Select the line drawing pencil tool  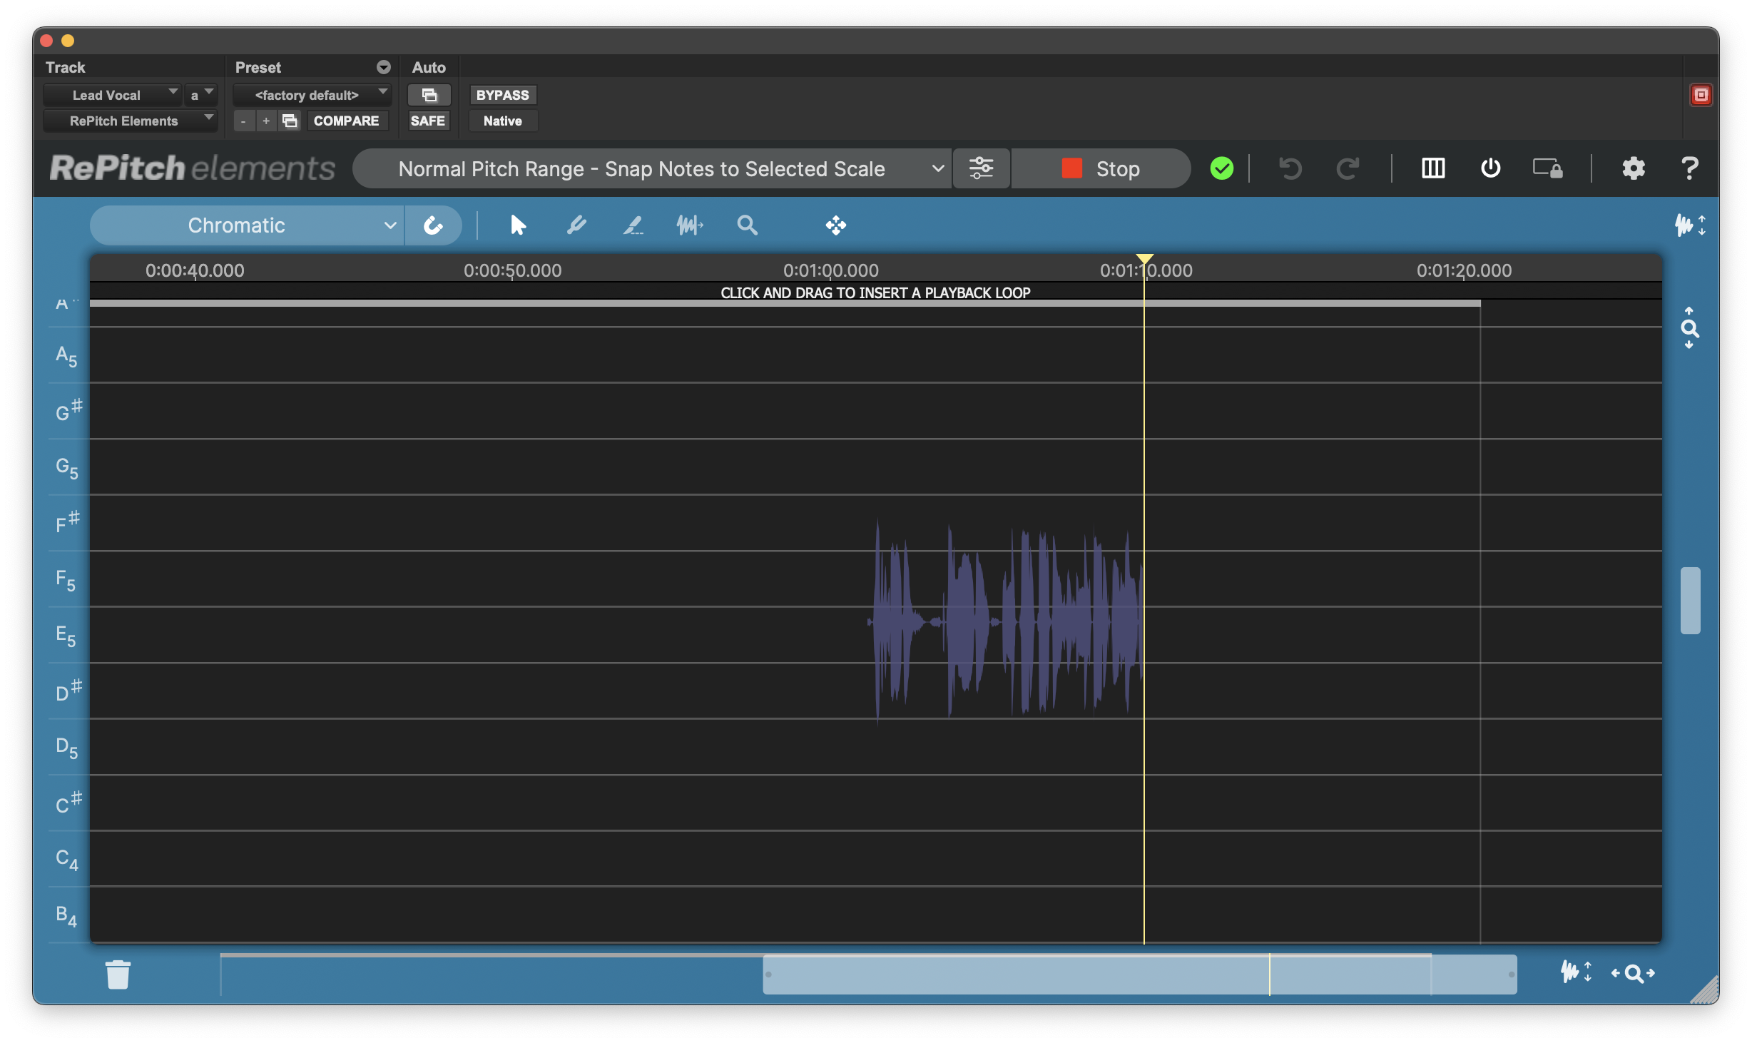point(633,225)
